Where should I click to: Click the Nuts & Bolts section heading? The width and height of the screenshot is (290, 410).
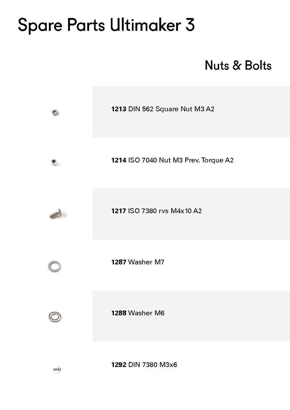click(238, 65)
